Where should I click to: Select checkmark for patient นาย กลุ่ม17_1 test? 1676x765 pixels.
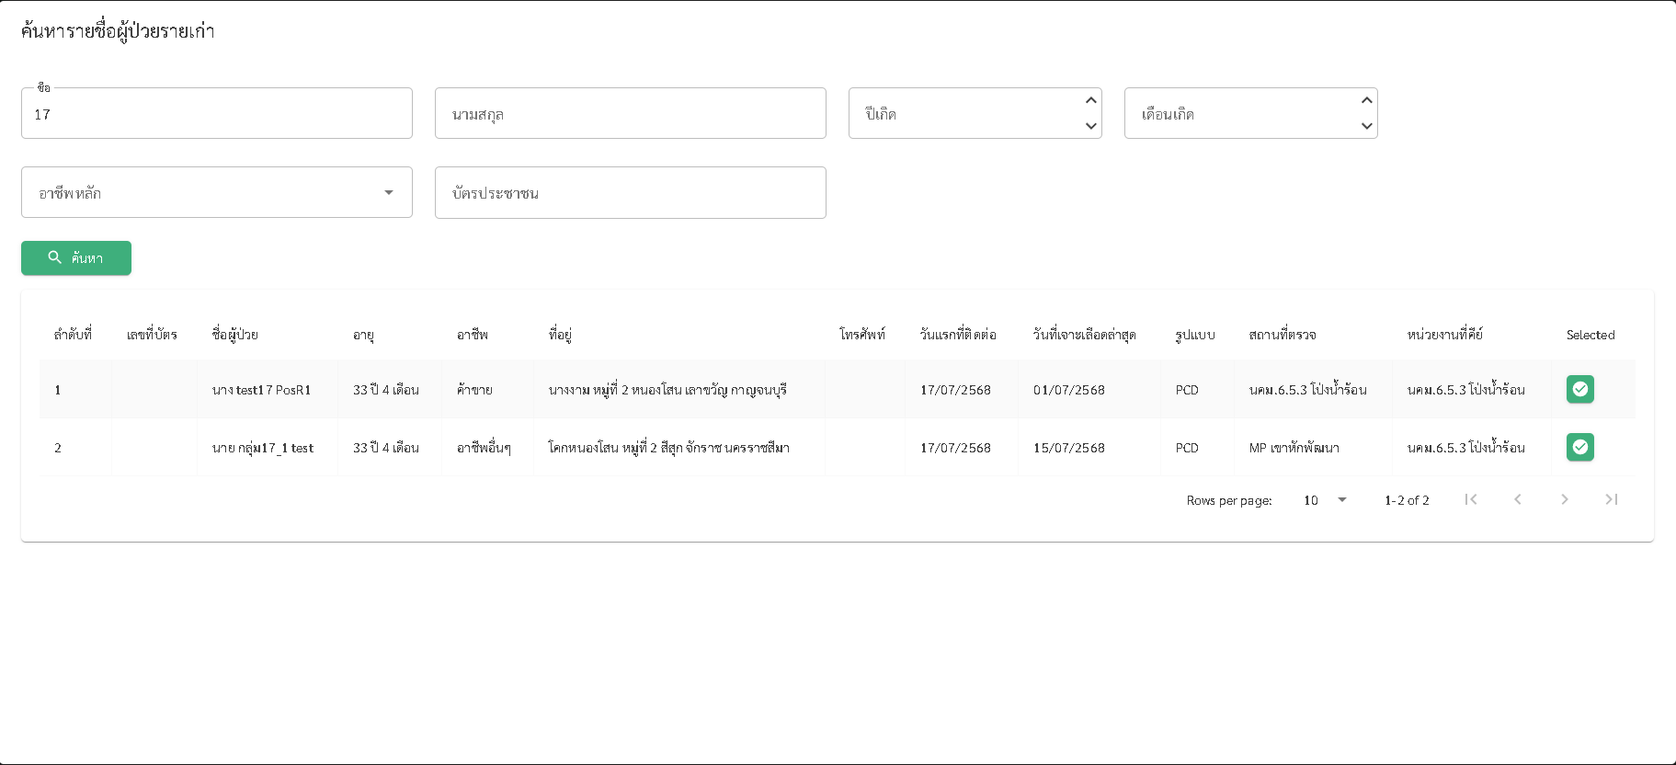point(1579,448)
